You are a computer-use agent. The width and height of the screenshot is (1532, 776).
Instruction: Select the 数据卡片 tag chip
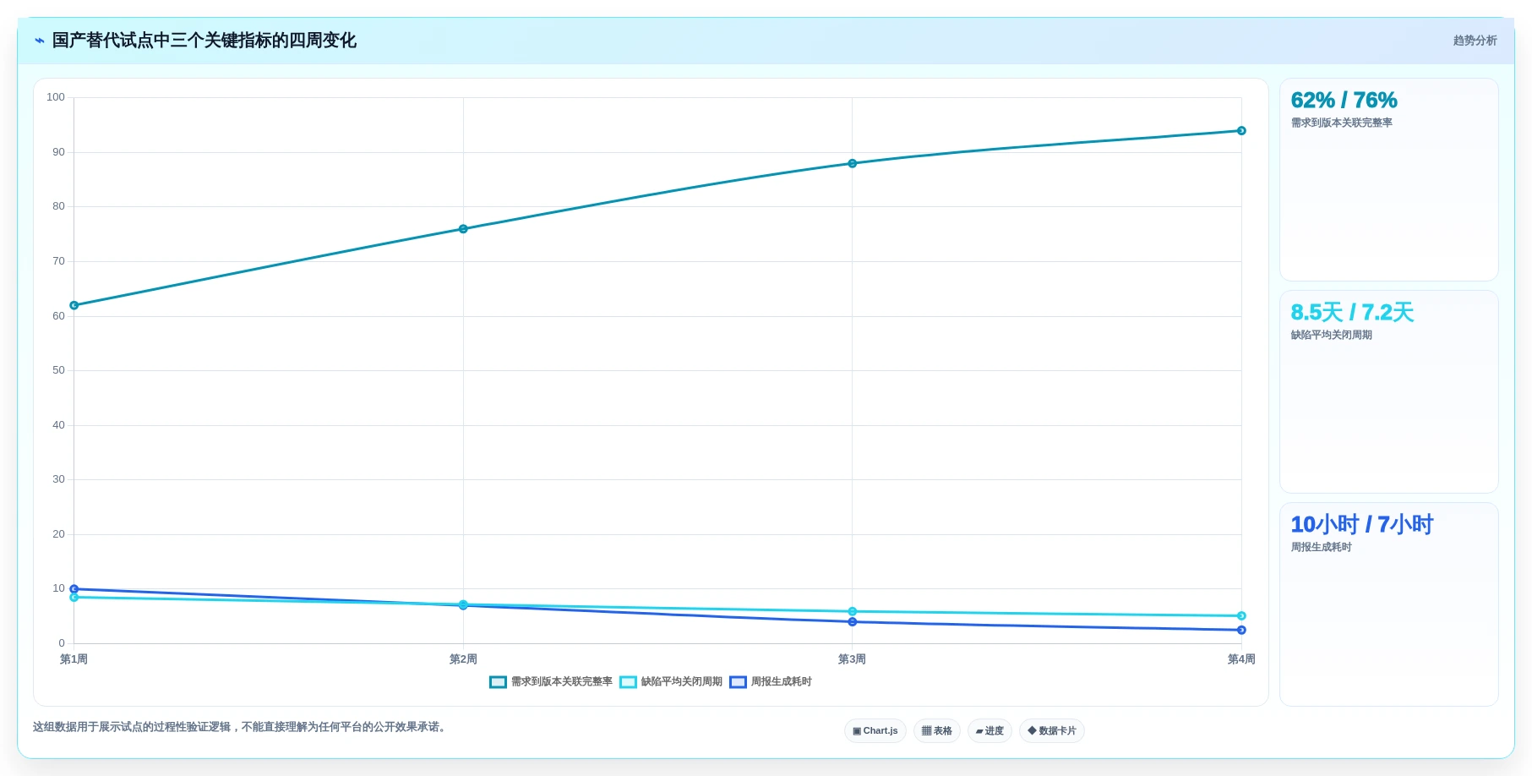[x=1052, y=731]
